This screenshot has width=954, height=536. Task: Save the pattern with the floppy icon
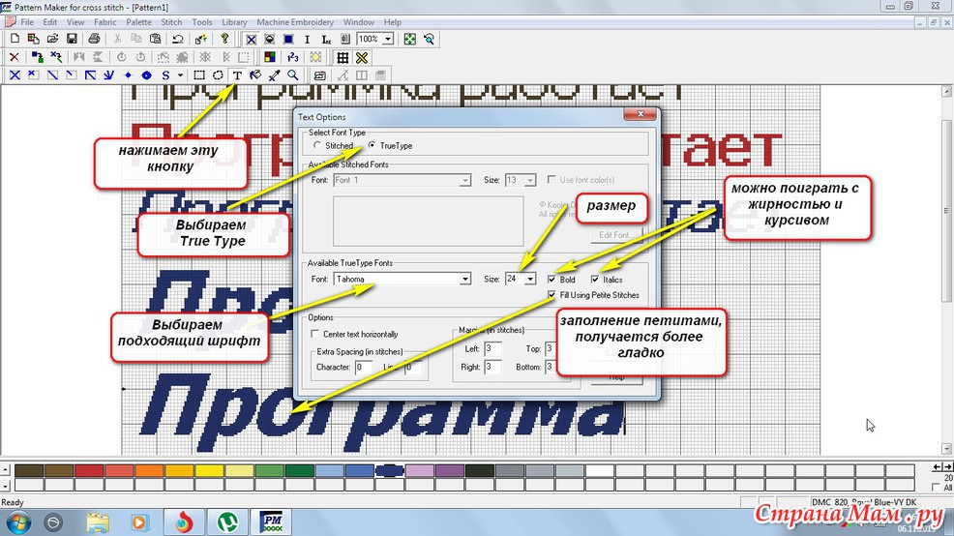tap(72, 39)
